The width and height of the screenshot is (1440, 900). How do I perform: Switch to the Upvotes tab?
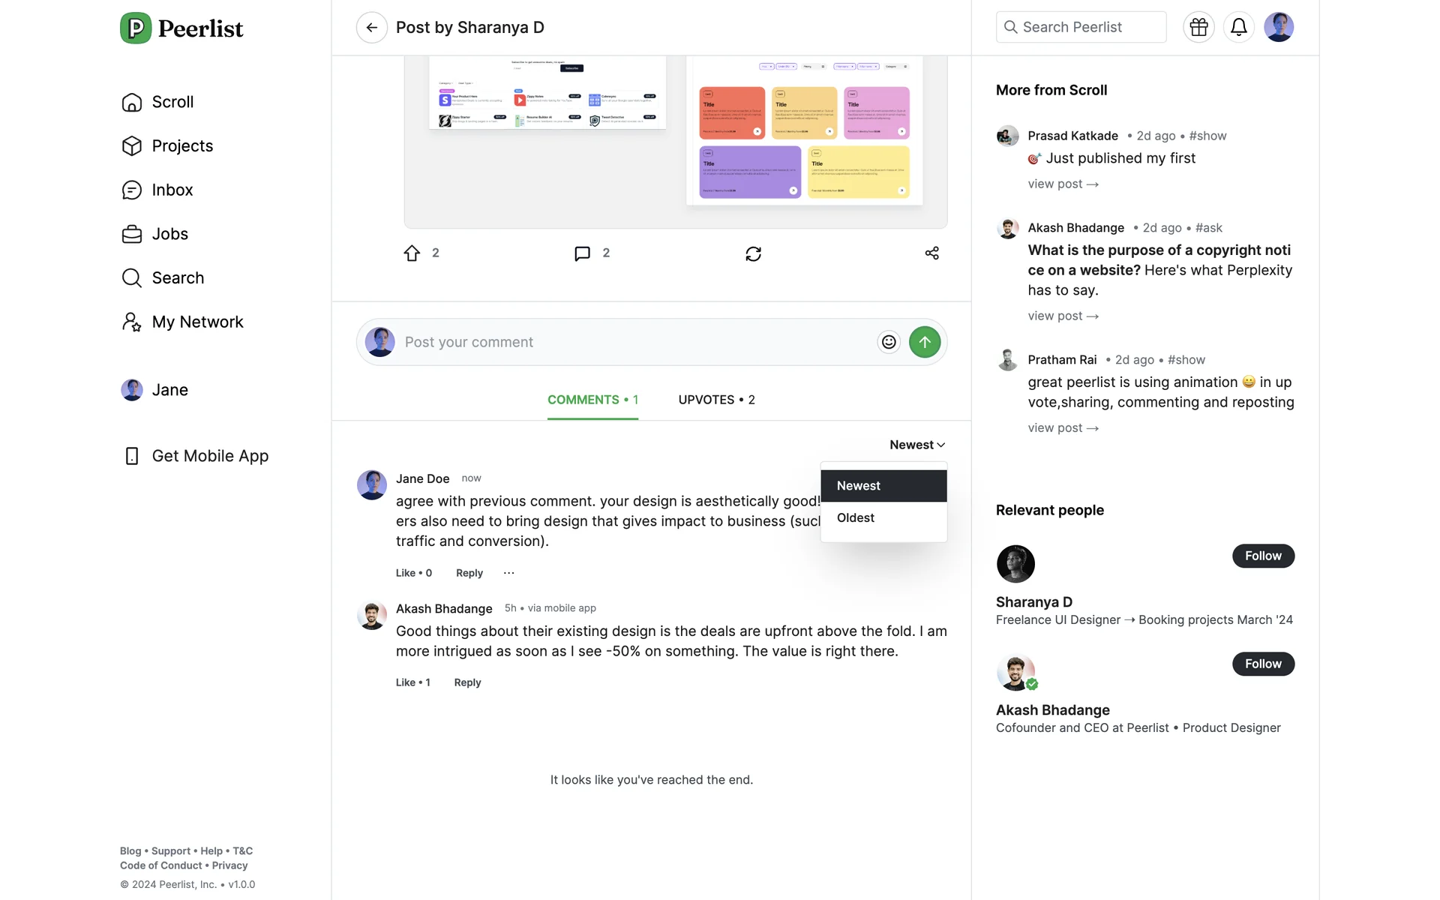[x=716, y=400]
